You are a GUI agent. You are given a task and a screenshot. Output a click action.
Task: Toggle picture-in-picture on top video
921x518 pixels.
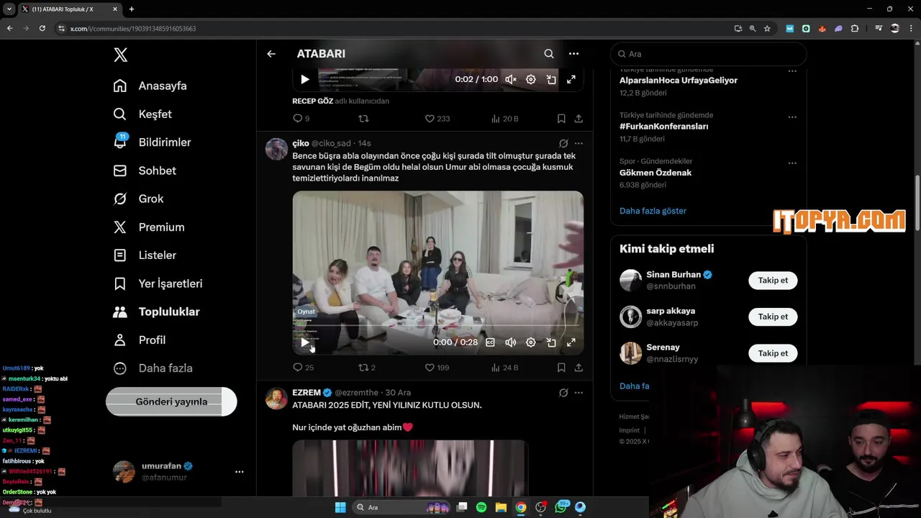click(551, 79)
